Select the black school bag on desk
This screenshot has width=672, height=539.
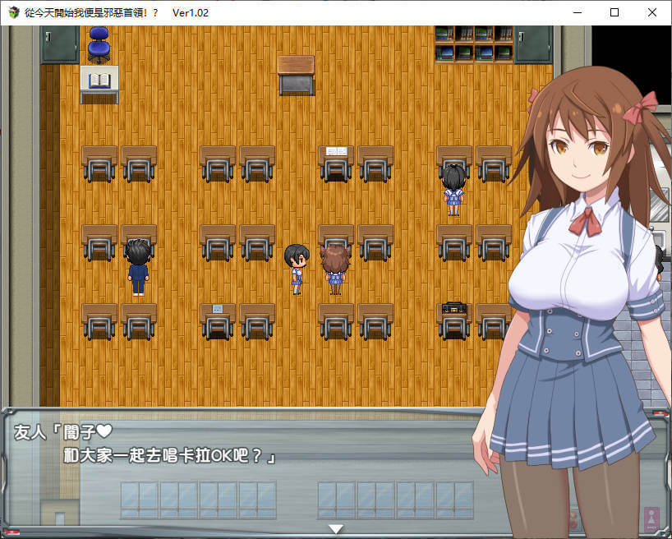454,310
